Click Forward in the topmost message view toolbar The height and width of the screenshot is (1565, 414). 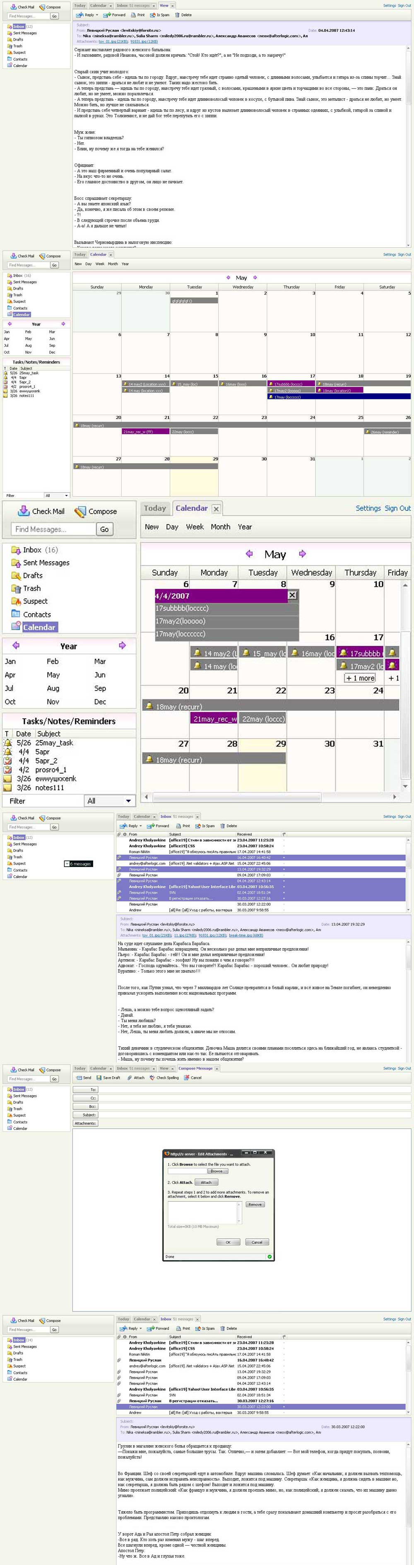(x=115, y=14)
